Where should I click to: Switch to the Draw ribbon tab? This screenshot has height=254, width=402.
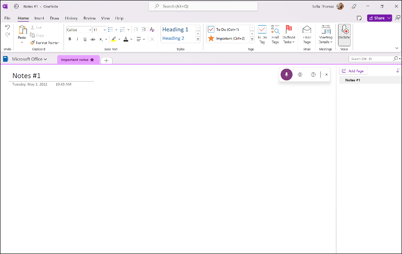54,18
